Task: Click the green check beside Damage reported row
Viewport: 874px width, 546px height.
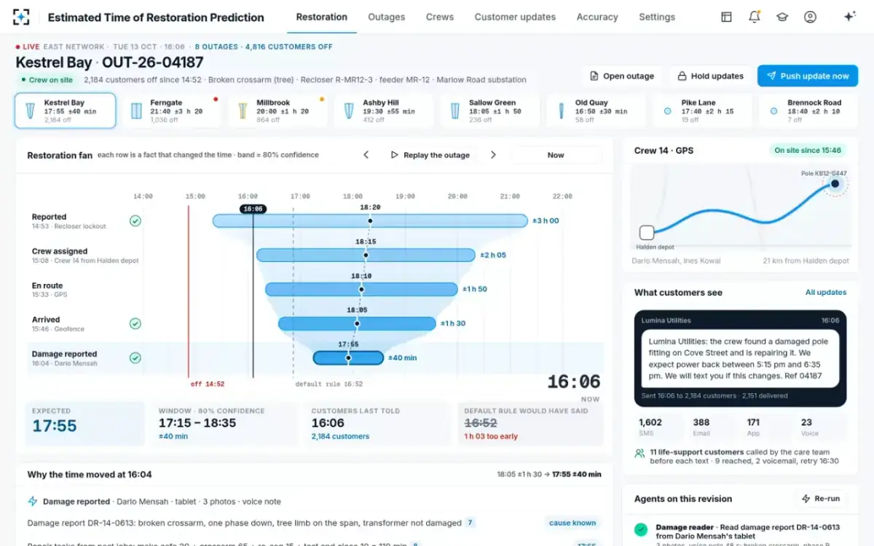Action: pos(135,357)
